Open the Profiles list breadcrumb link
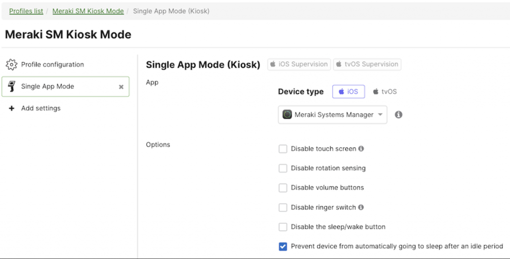The image size is (510, 259). pos(26,11)
